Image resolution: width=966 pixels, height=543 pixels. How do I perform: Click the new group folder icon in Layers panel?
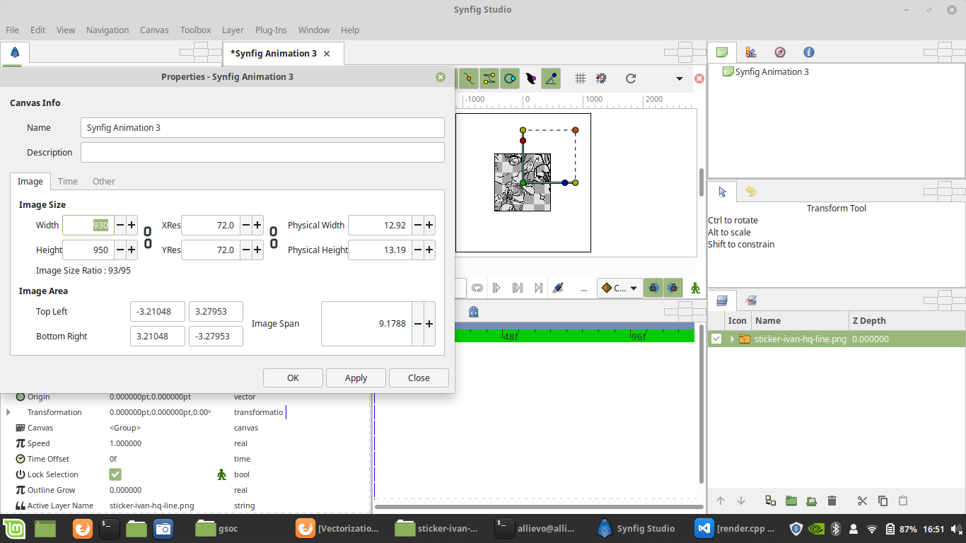click(x=791, y=501)
